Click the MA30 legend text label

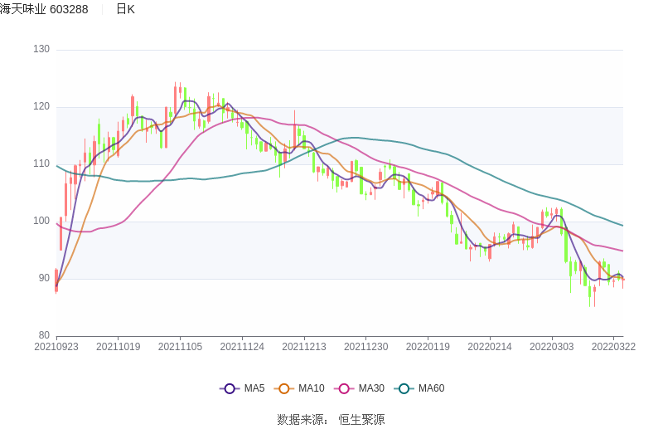pyautogui.click(x=370, y=388)
